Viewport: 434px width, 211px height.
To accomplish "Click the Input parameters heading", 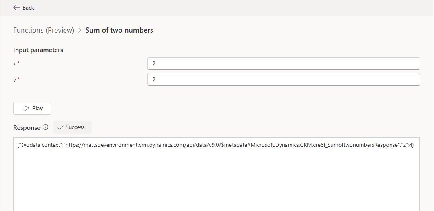I will coord(38,50).
